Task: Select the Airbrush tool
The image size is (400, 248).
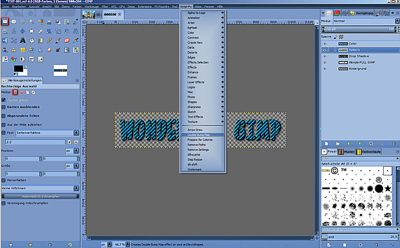Action: coord(76,41)
